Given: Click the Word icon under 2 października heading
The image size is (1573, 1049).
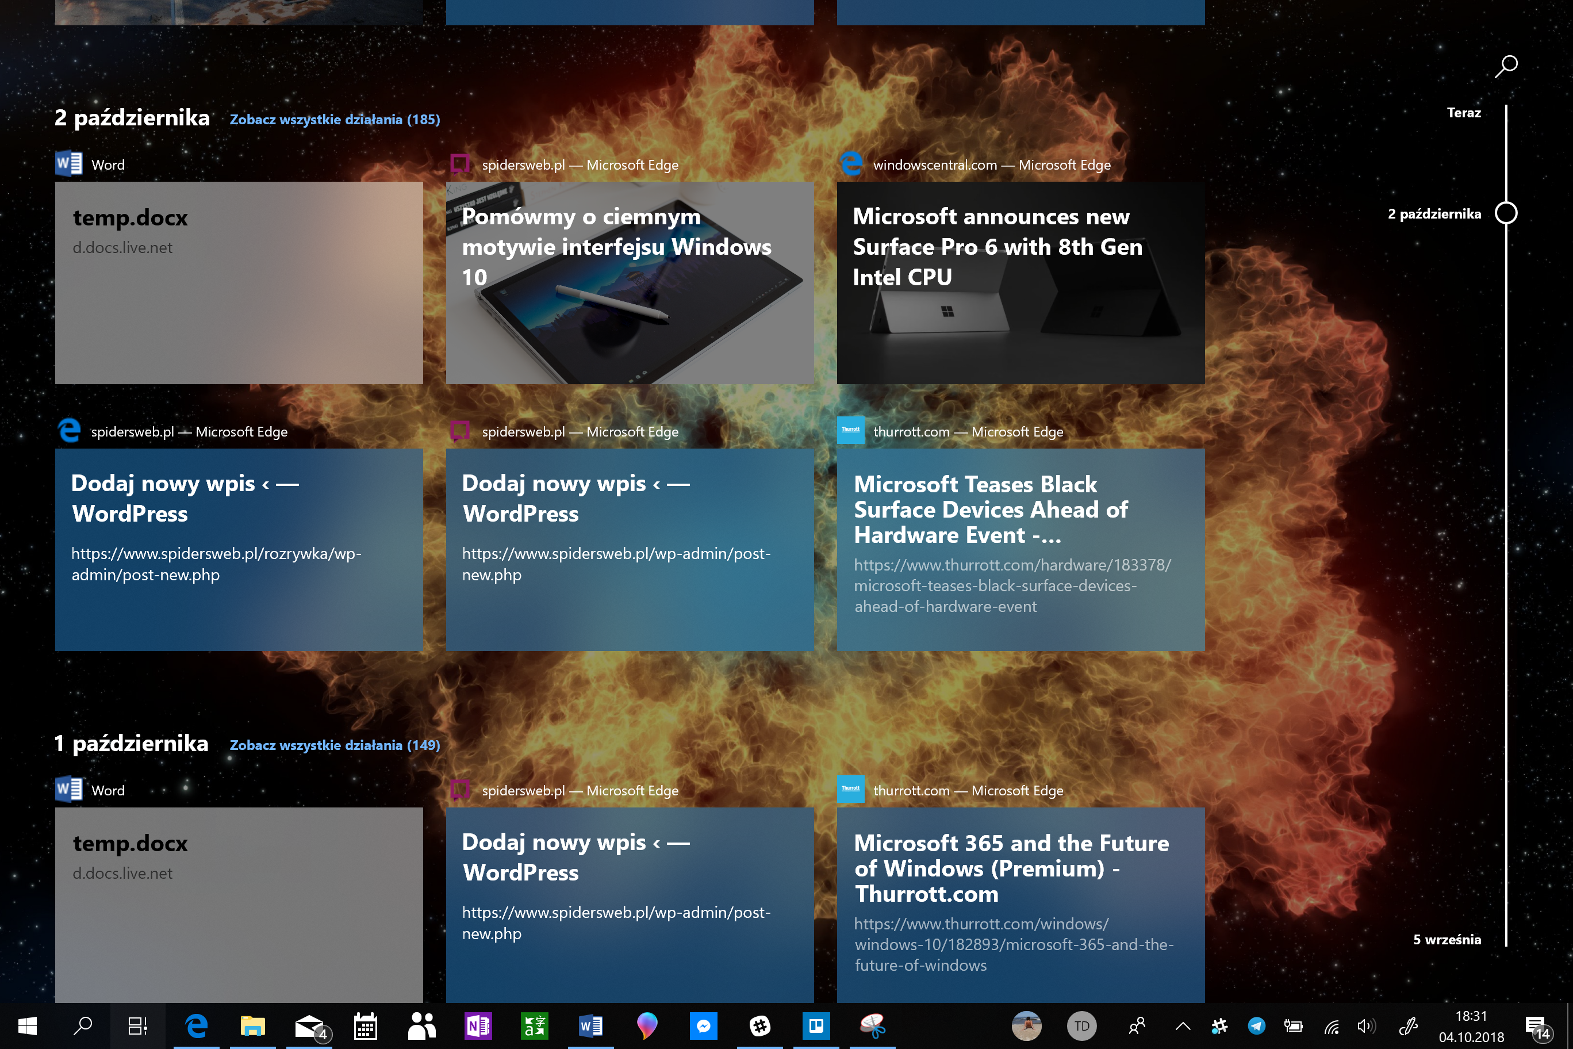Looking at the screenshot, I should 69,164.
